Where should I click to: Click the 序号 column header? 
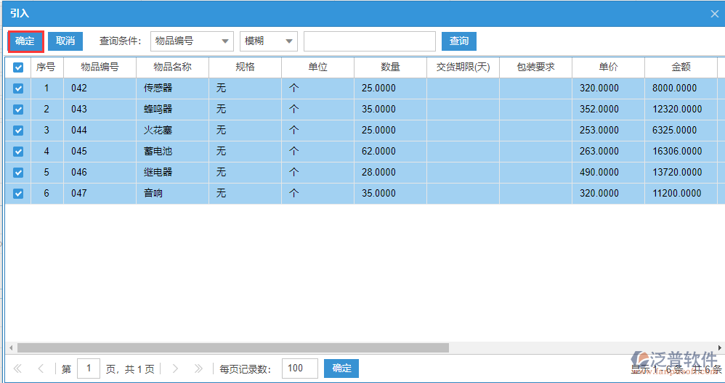(47, 67)
